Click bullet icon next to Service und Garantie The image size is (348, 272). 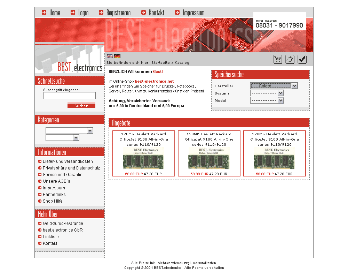click(x=40, y=175)
